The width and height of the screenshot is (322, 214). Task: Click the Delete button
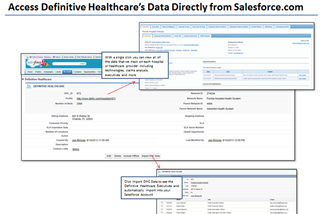tap(118, 156)
